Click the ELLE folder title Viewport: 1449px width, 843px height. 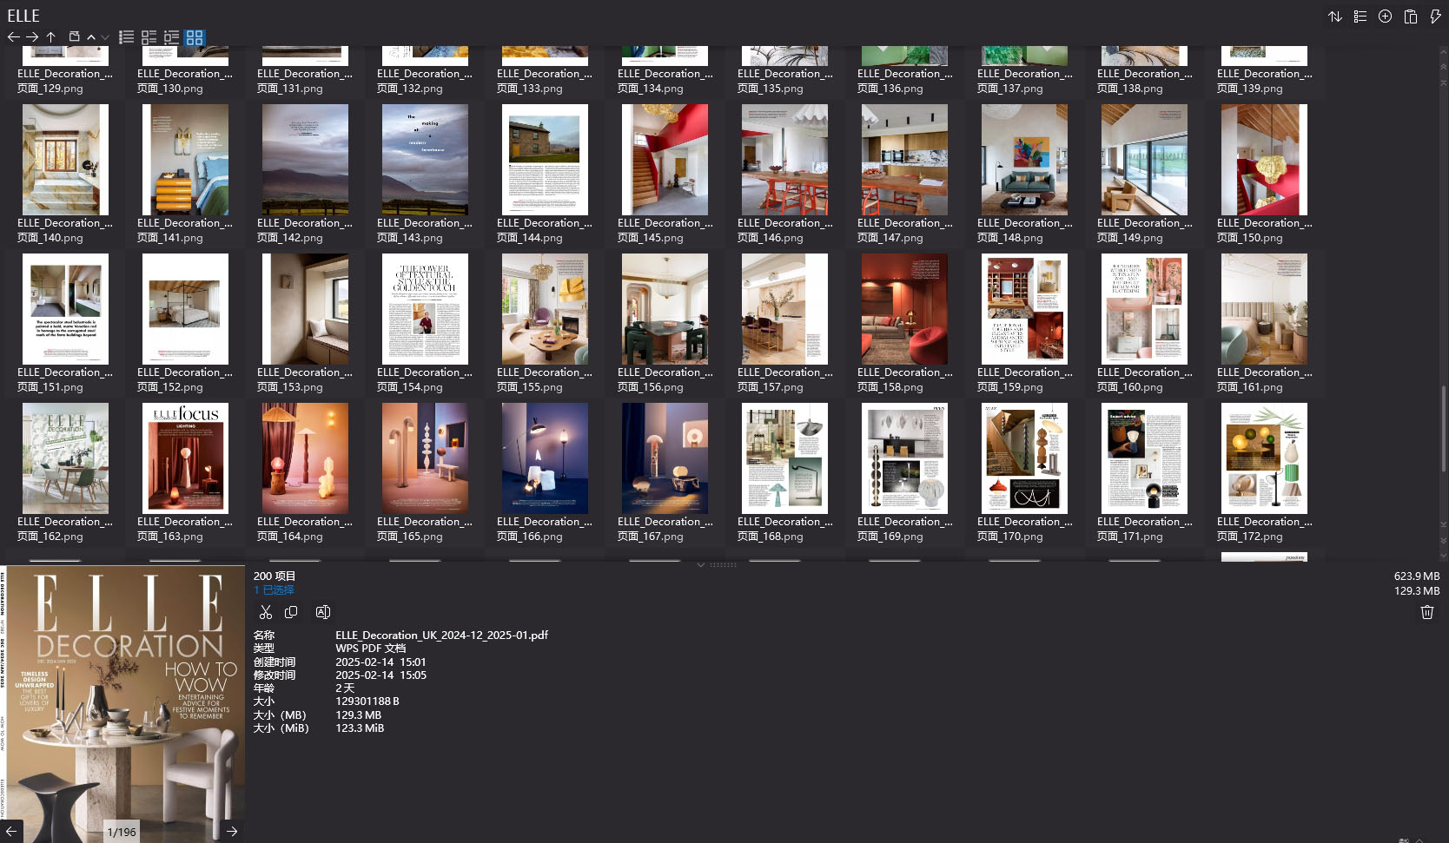(23, 16)
